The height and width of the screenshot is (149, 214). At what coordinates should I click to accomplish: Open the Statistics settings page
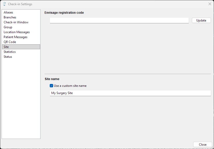tap(10, 52)
